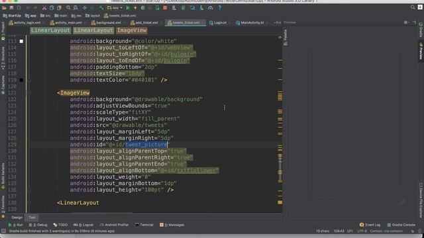This screenshot has width=424, height=238.
Task: Click the Cut scissors icon
Action: click(x=44, y=8)
